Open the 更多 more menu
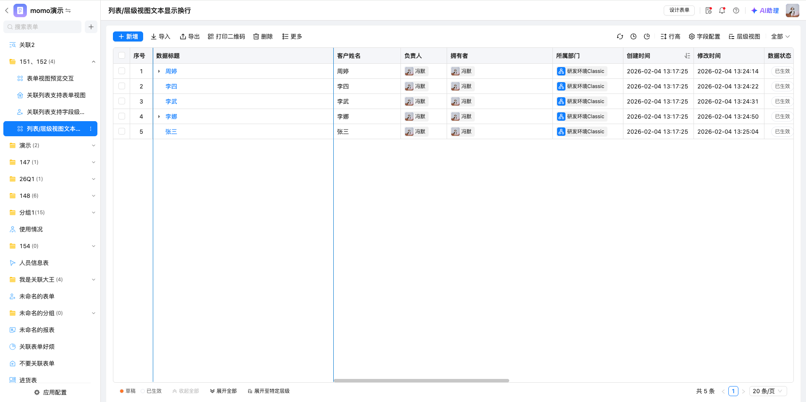The width and height of the screenshot is (806, 402). click(x=292, y=36)
